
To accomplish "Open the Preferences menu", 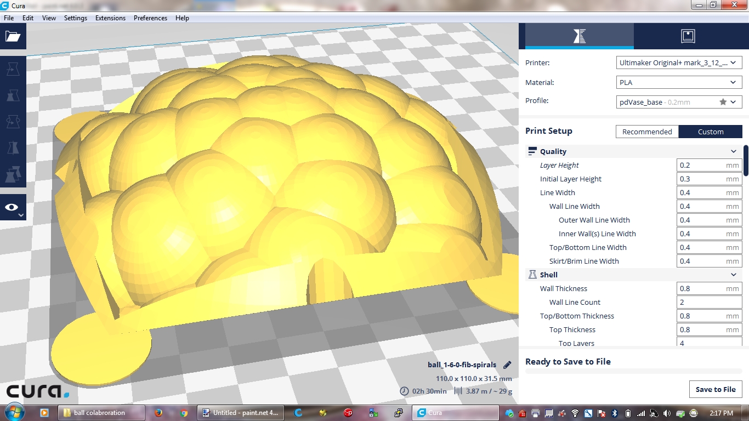I will 150,18.
